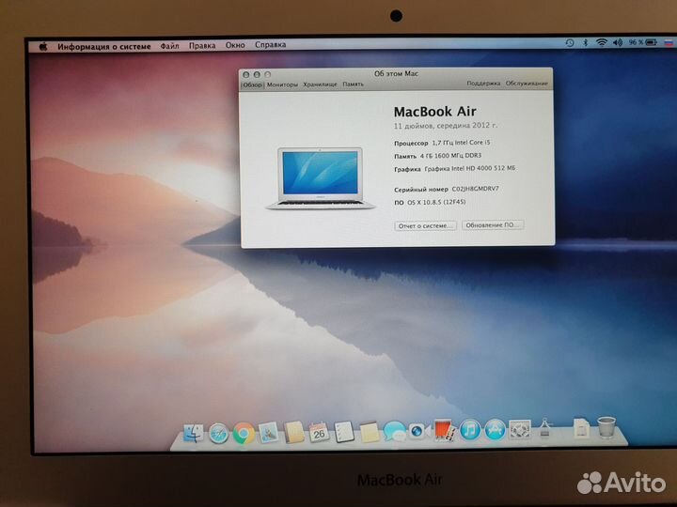This screenshot has height=507, width=677.
Task: Open System Preferences from the Dock
Action: [x=520, y=429]
